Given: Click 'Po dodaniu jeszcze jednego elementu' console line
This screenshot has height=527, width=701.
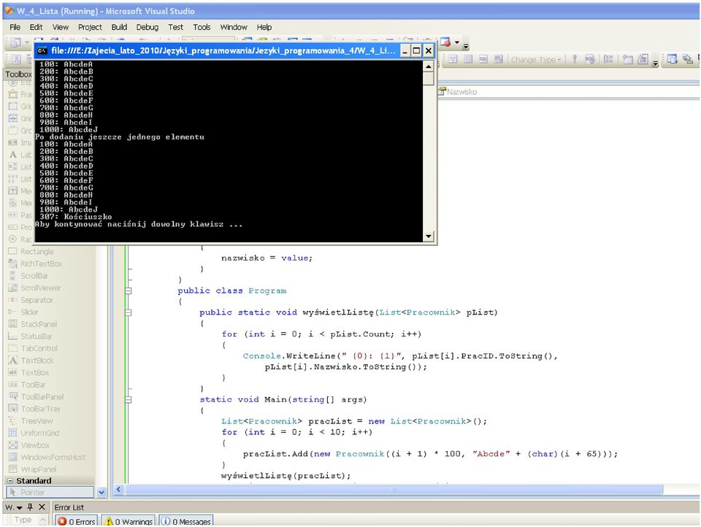Looking at the screenshot, I should (120, 136).
